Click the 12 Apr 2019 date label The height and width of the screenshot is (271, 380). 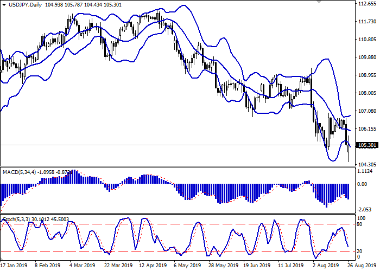(x=154, y=266)
